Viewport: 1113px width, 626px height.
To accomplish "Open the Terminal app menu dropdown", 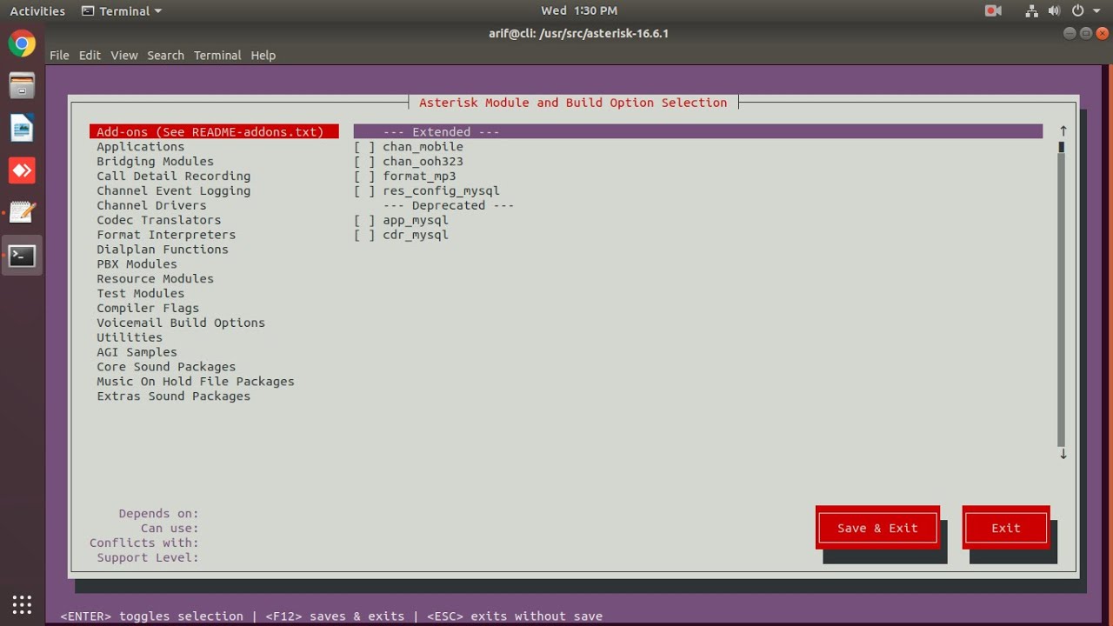I will [x=122, y=11].
